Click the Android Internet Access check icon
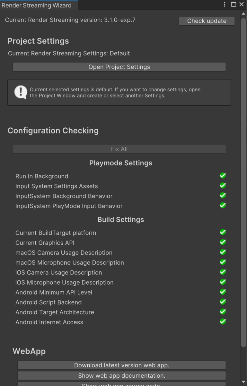Image resolution: width=247 pixels, height=386 pixels. pyautogui.click(x=223, y=321)
